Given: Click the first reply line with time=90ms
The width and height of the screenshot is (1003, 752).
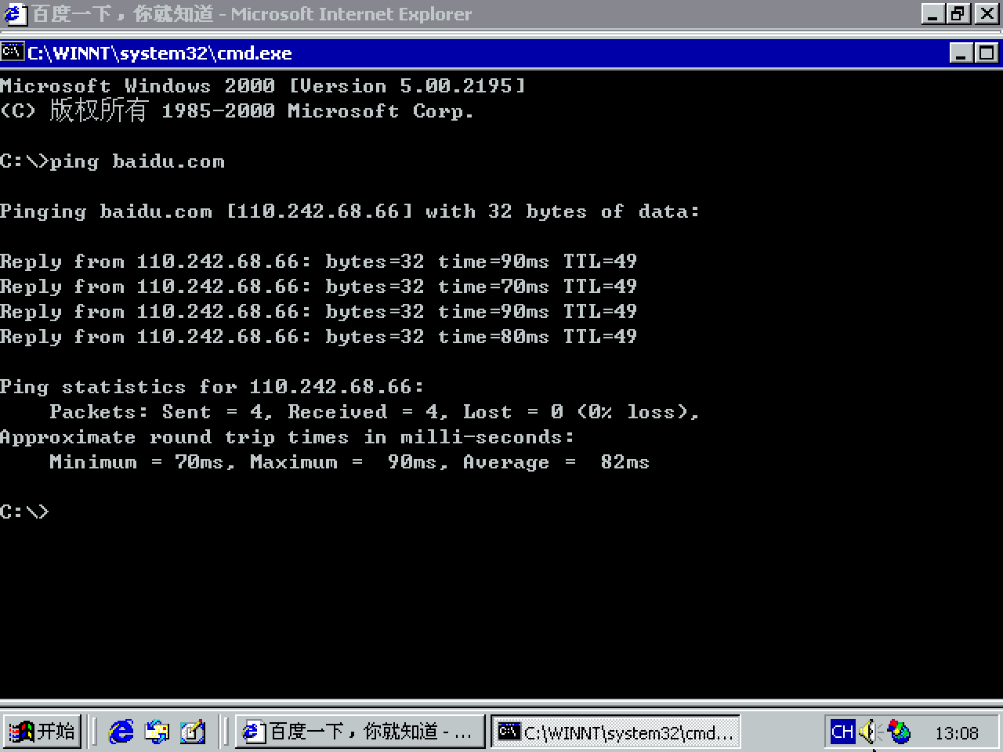Looking at the screenshot, I should point(319,262).
